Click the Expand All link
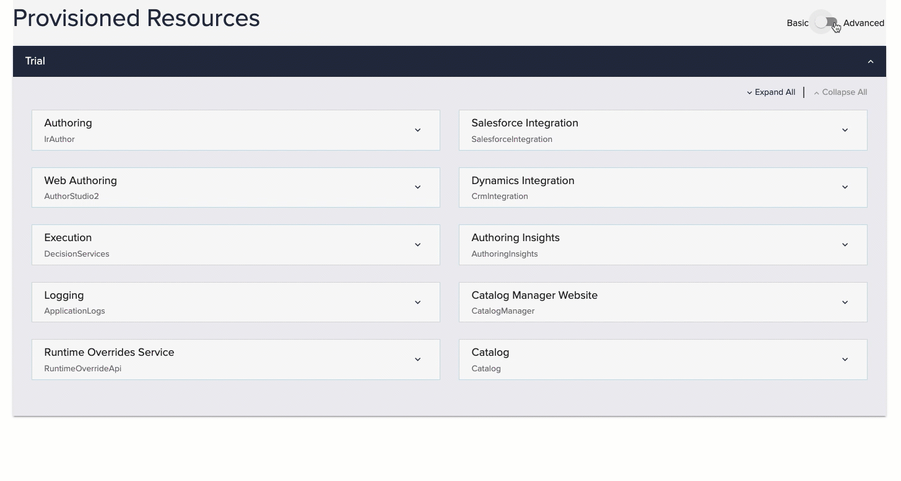901x481 pixels. (771, 92)
